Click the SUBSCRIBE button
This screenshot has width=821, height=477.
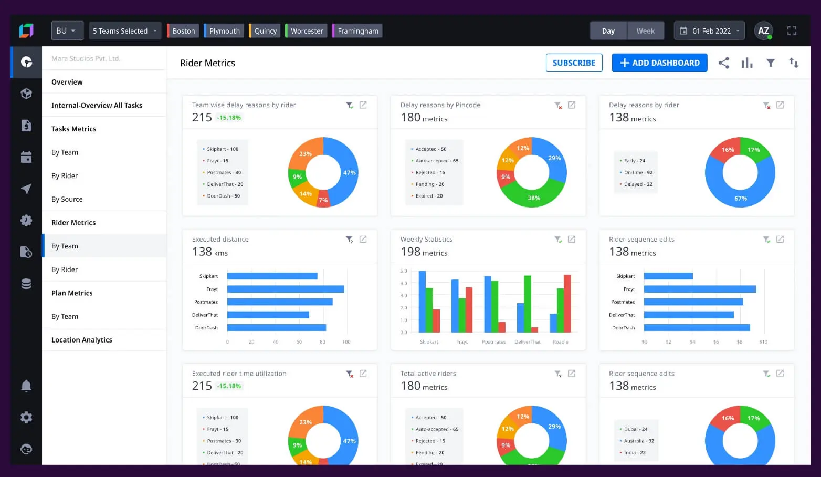[x=574, y=63]
